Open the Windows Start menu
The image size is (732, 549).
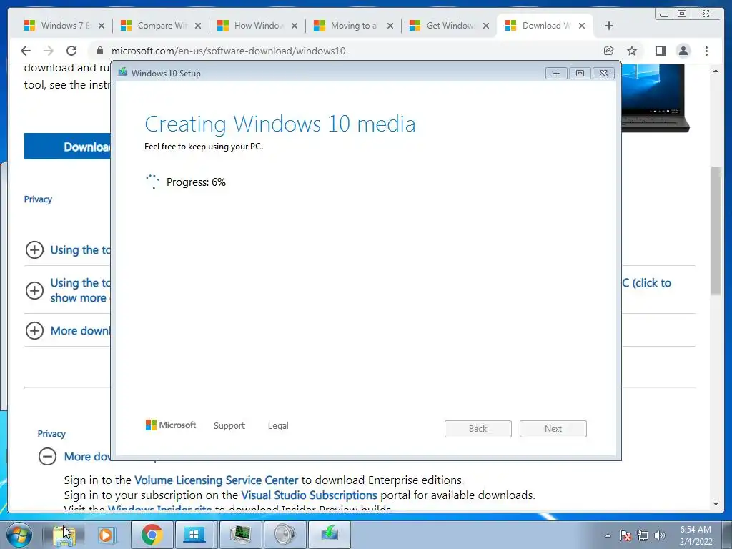click(x=19, y=535)
